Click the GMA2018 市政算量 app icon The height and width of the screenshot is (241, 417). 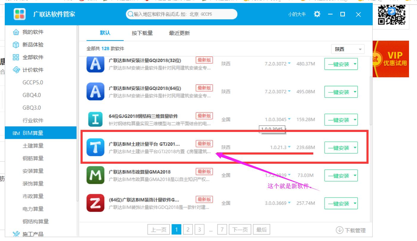click(95, 175)
